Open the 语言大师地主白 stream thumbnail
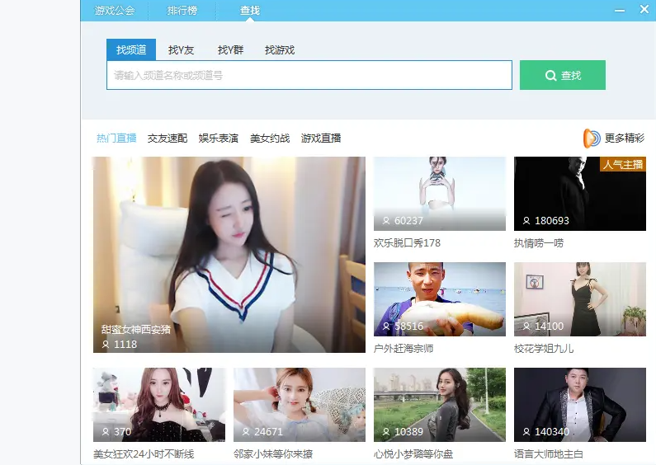The image size is (656, 465). pos(580,404)
